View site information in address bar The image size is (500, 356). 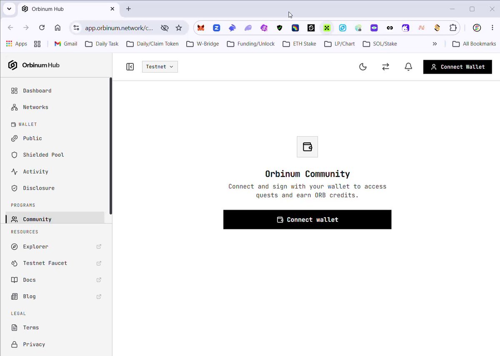tap(76, 28)
